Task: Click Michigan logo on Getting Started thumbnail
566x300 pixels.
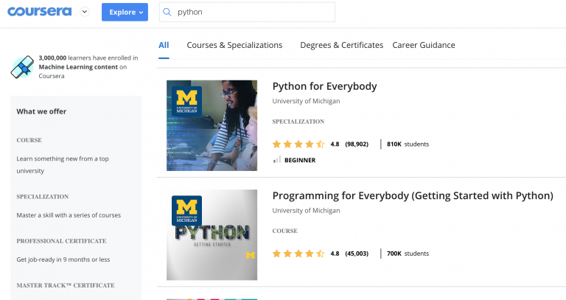Action: coord(186,211)
